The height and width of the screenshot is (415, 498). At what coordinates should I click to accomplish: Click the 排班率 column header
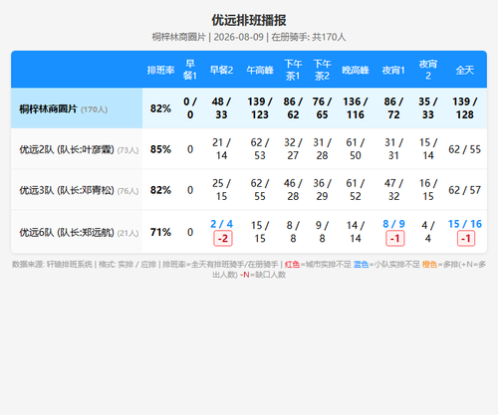coord(160,70)
